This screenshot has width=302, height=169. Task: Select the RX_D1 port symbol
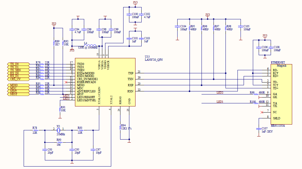click(x=18, y=76)
